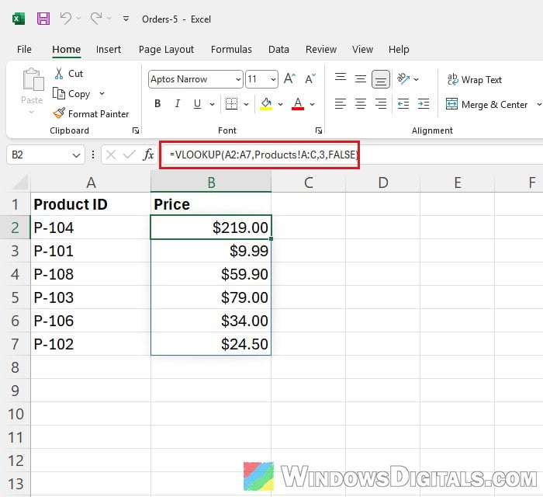Open the Clipboard dialog launcher

coord(136,130)
